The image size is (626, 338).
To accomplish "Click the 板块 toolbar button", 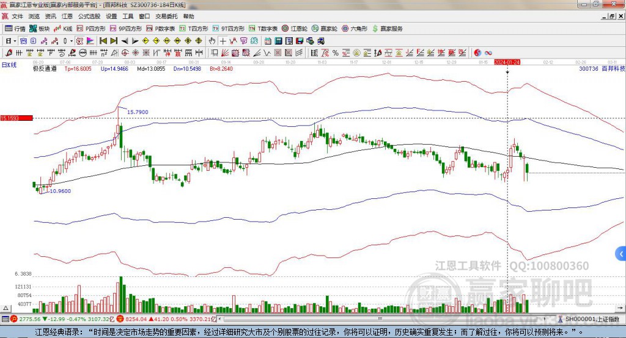I will click(40, 29).
